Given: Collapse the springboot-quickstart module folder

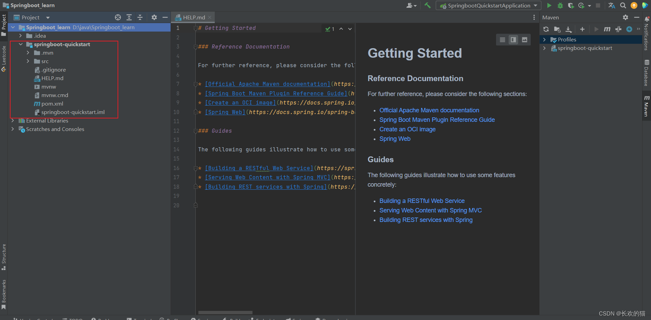Looking at the screenshot, I should [x=21, y=44].
